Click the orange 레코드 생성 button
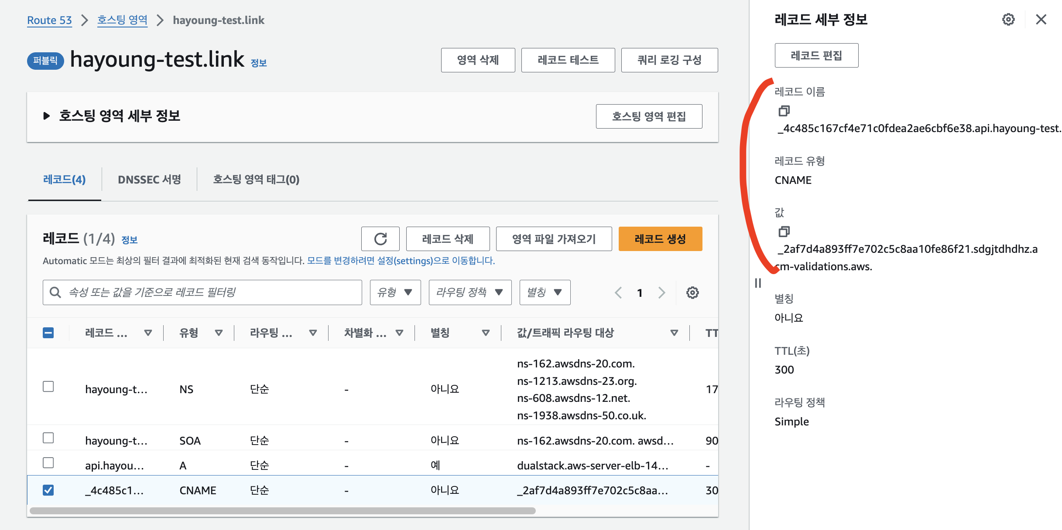 click(x=660, y=239)
